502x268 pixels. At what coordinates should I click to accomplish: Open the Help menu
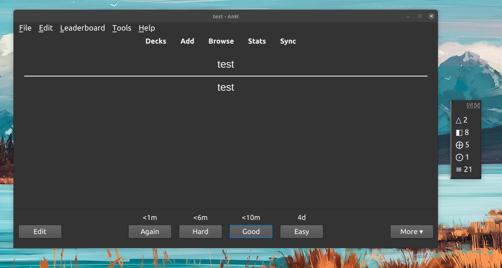(147, 28)
